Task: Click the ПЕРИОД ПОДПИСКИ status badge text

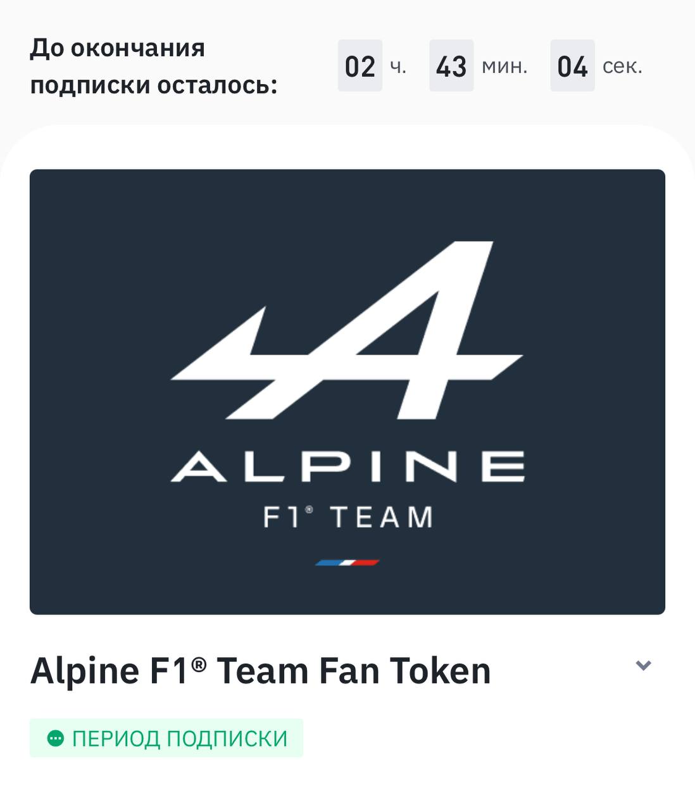Action: tap(180, 738)
